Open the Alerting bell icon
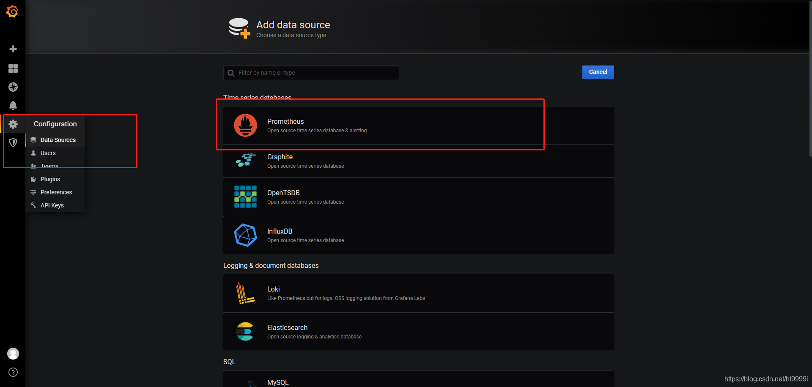This screenshot has height=387, width=812. click(x=13, y=106)
